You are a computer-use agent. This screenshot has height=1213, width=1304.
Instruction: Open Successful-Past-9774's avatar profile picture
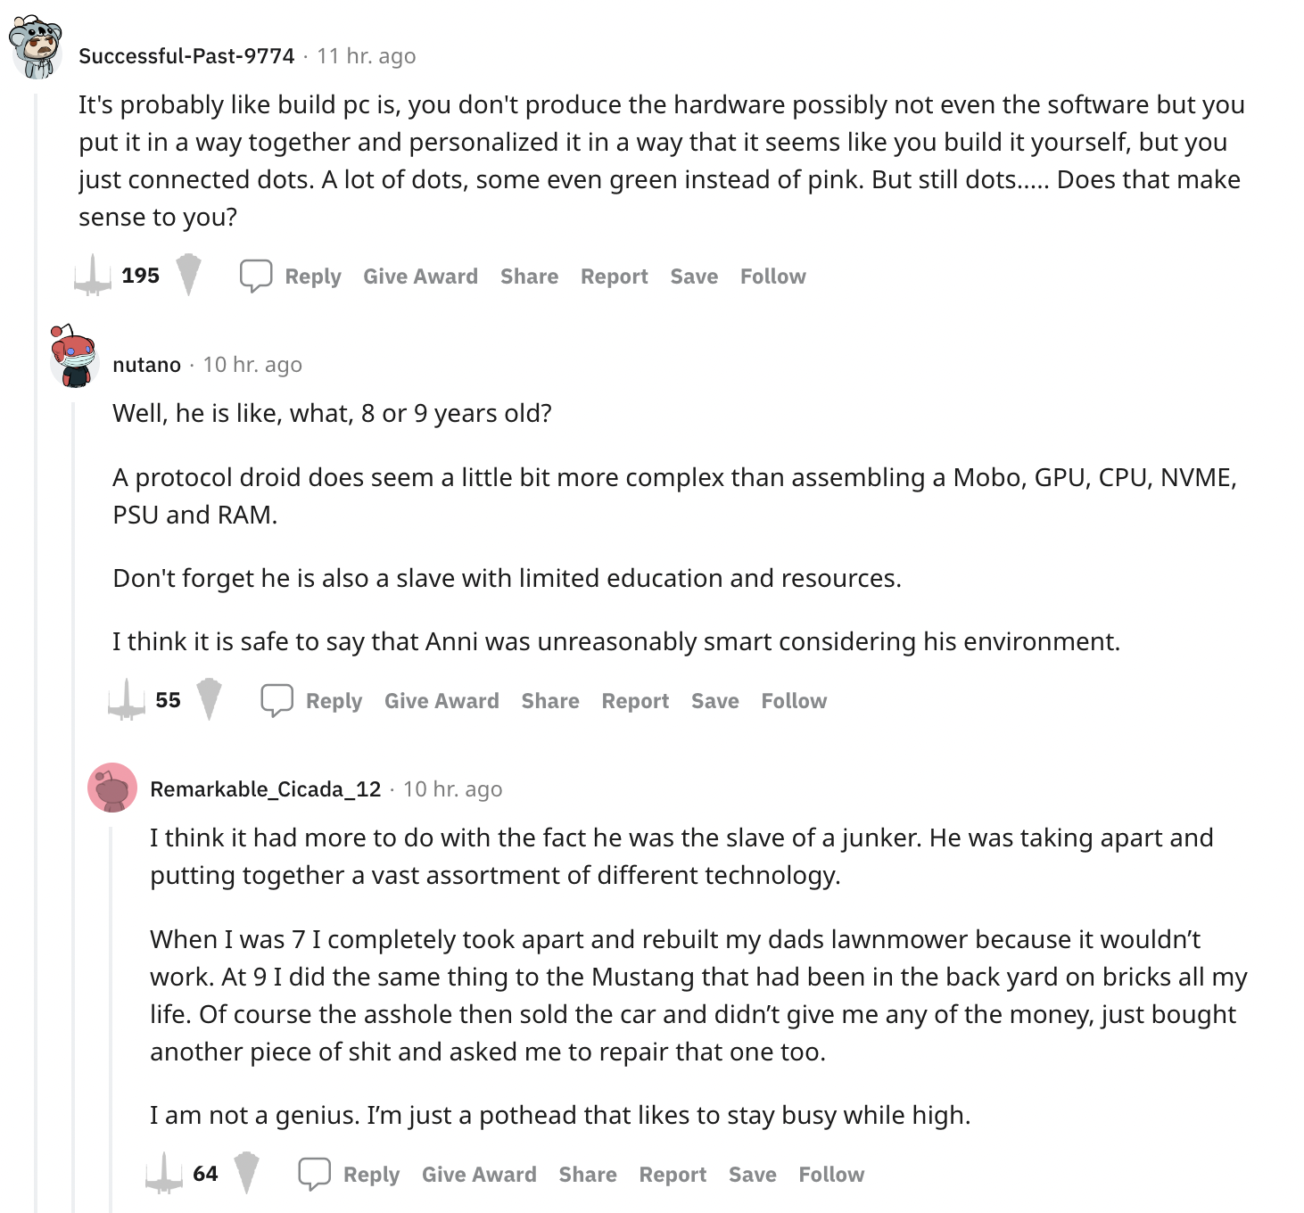tap(35, 46)
